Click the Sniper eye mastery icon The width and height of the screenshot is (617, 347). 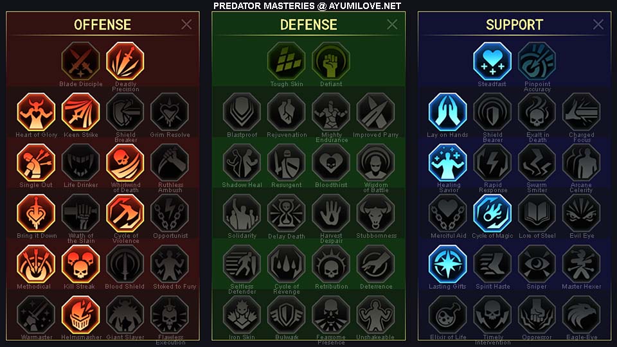537,264
